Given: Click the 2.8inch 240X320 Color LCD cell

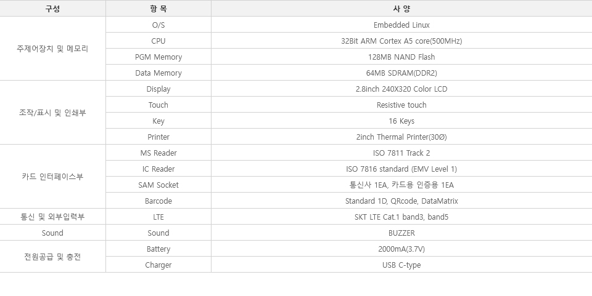Looking at the screenshot, I should [x=401, y=89].
